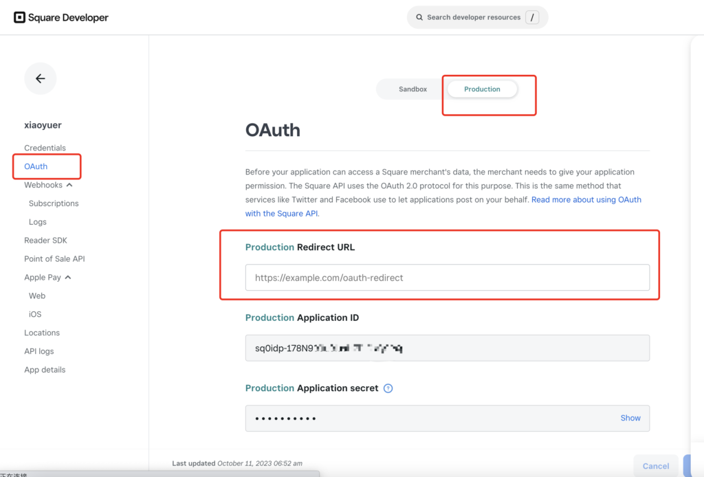Show the Production Application secret
The image size is (704, 477).
tap(630, 418)
